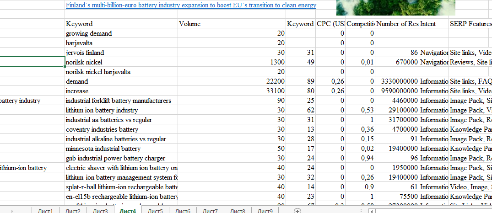Viewport: 492px width, 213px height.
Task: Click the horizontal scrollbar left arrow
Action: (x=372, y=211)
